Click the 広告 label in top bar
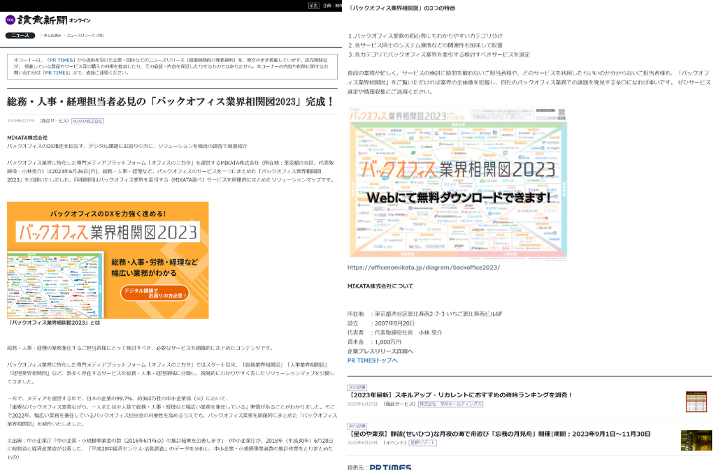The width and height of the screenshot is (716, 470). 313,6
